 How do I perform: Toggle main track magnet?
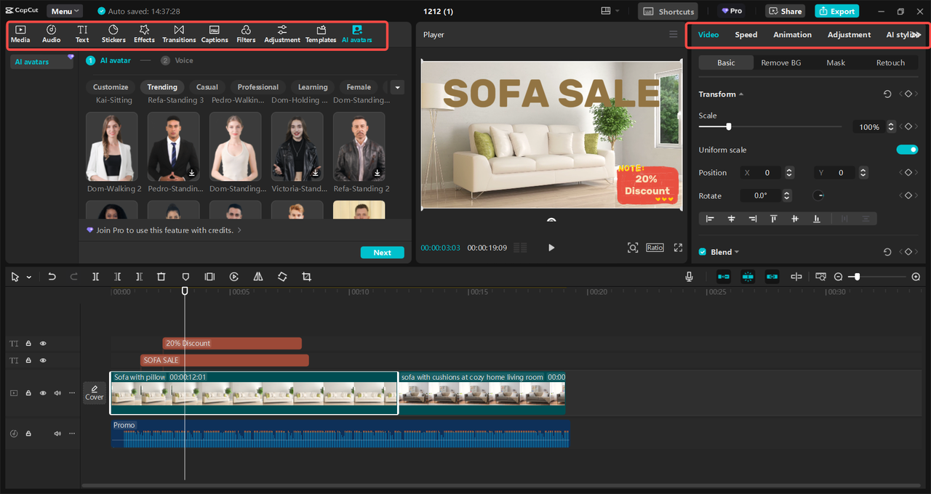724,277
